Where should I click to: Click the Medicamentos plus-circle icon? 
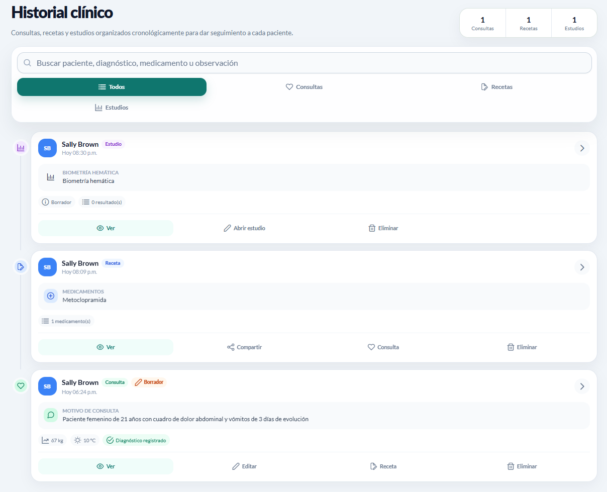point(51,296)
